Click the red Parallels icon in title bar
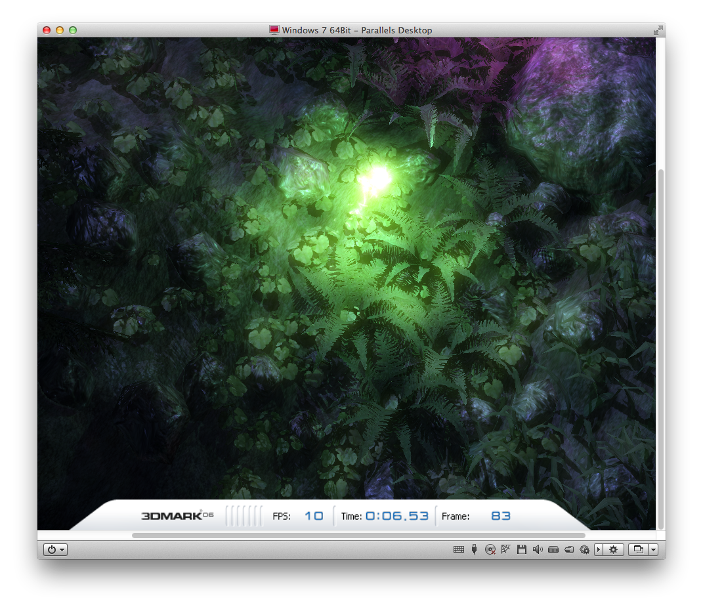 click(274, 30)
